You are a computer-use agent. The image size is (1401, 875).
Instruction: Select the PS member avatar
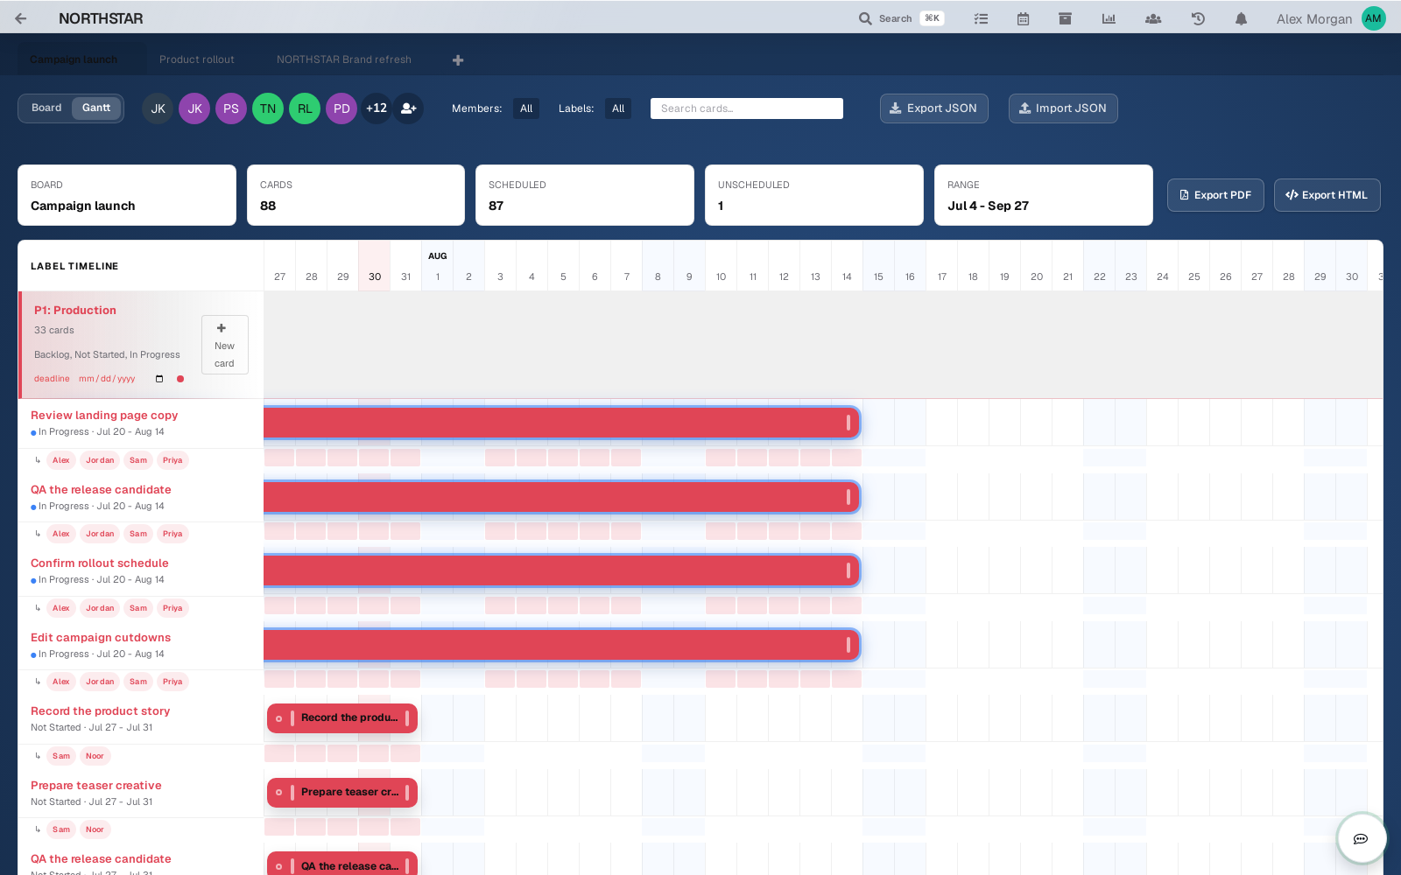[231, 108]
